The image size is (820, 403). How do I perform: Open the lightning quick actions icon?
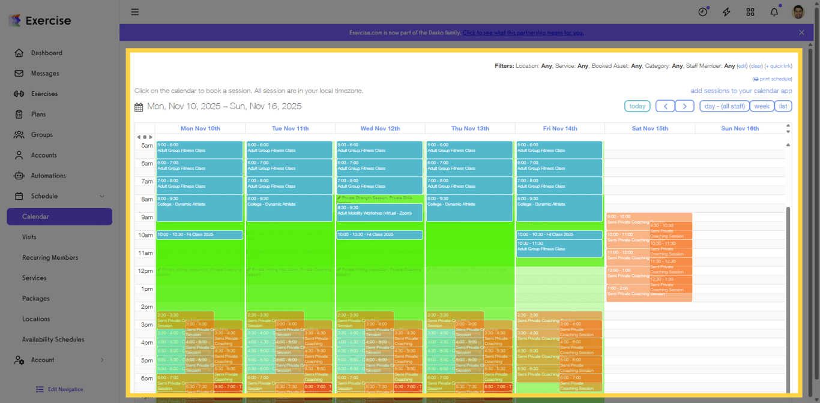(x=726, y=11)
